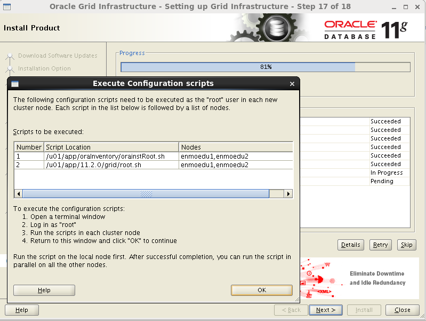Click OK in Execute Configuration scripts dialog

[262, 290]
